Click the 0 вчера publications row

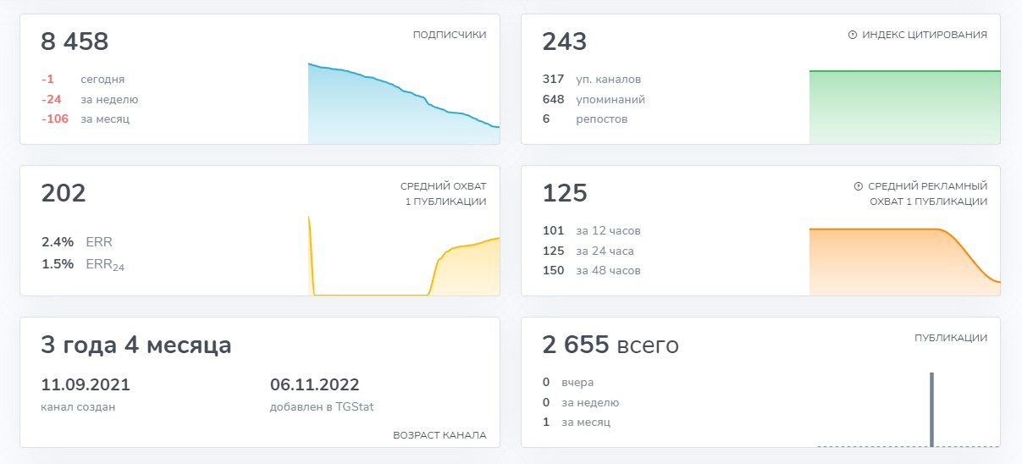[x=568, y=382]
